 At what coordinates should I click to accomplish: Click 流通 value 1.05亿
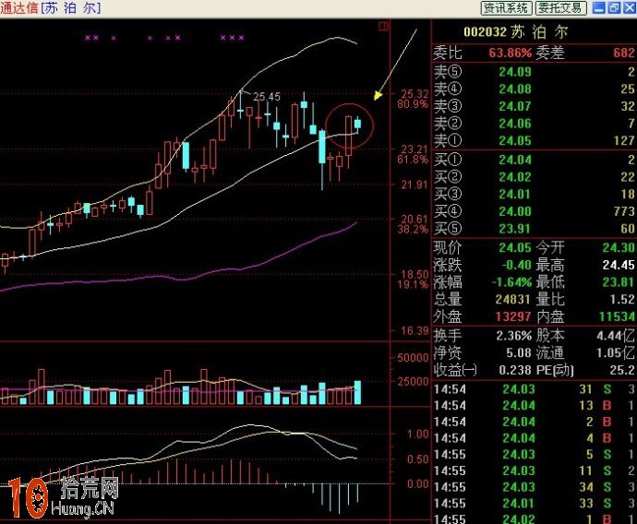point(615,352)
